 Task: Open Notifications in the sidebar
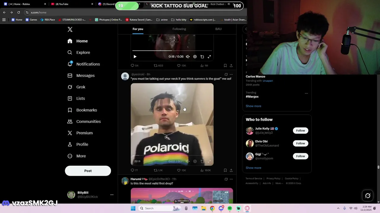84,64
